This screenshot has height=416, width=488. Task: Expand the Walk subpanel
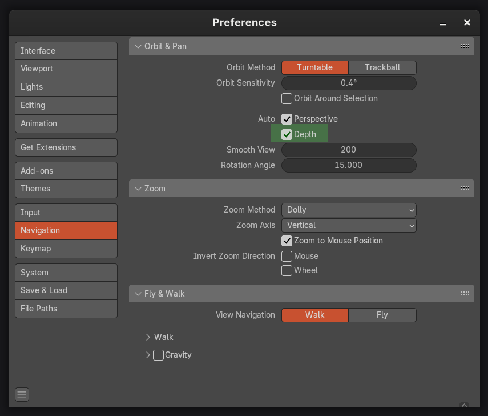[x=148, y=337]
